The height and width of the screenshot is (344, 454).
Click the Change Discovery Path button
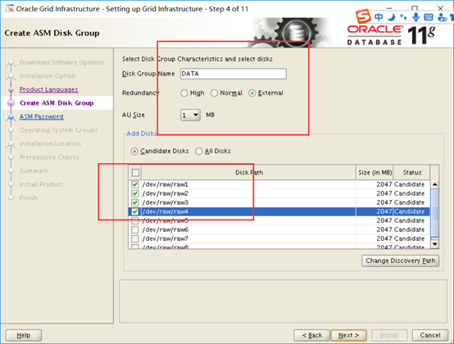point(400,260)
